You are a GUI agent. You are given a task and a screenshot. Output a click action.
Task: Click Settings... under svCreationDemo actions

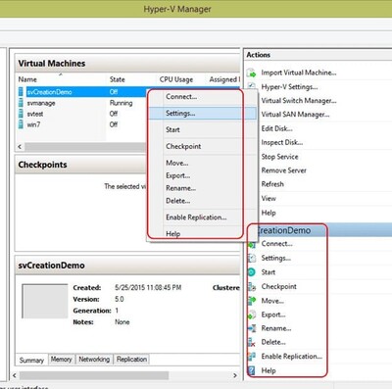point(275,258)
